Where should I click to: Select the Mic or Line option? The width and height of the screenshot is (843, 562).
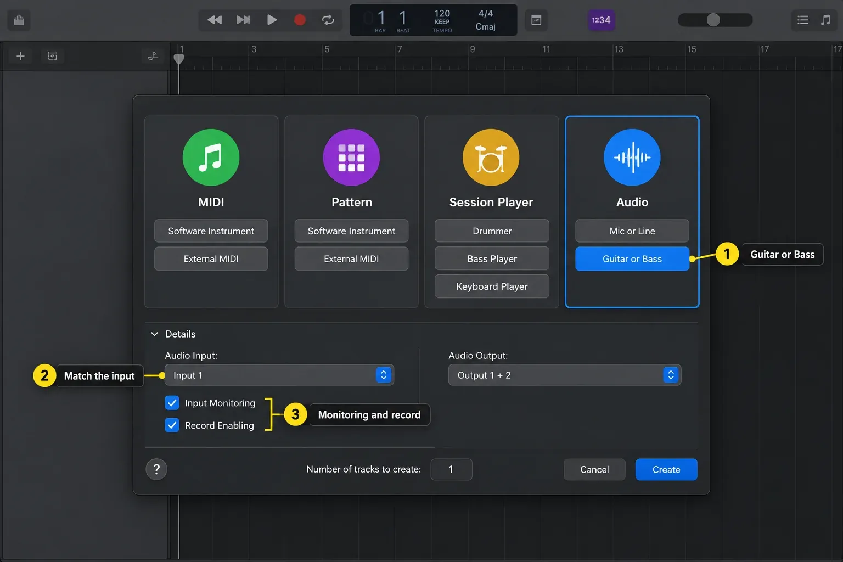click(x=632, y=231)
